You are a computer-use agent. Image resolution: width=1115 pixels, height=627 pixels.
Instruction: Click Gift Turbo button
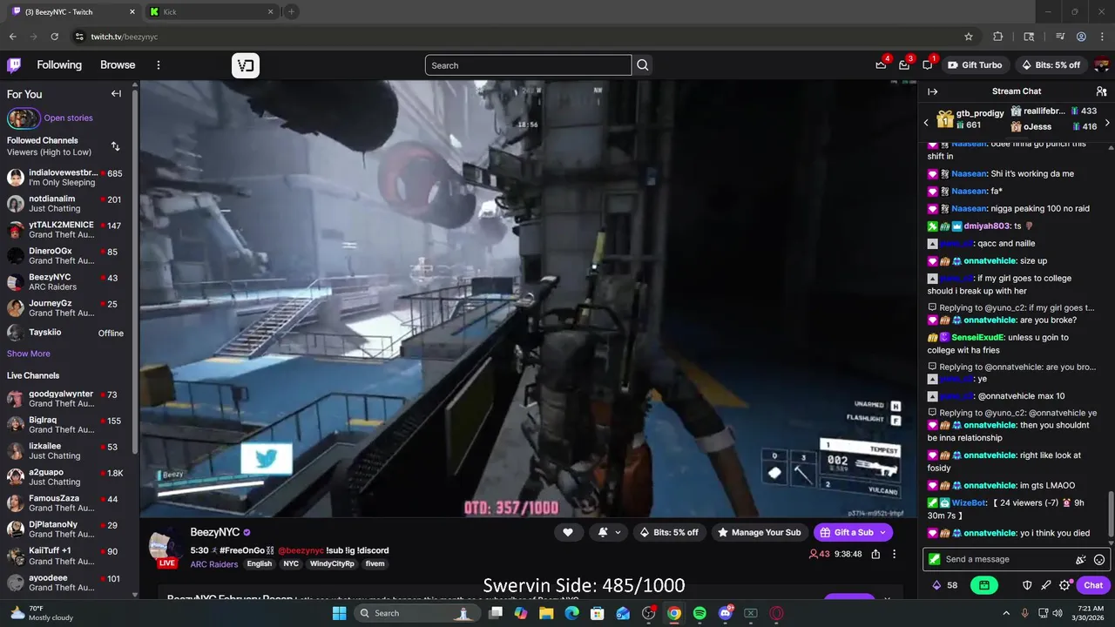pyautogui.click(x=975, y=65)
